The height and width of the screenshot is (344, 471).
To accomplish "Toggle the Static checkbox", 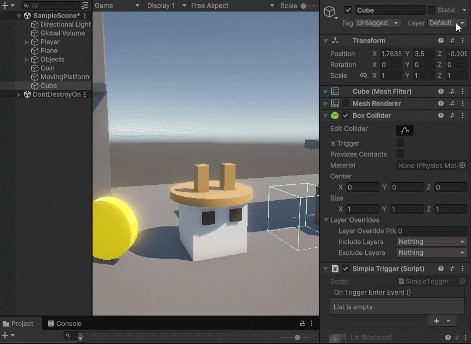I will [432, 10].
